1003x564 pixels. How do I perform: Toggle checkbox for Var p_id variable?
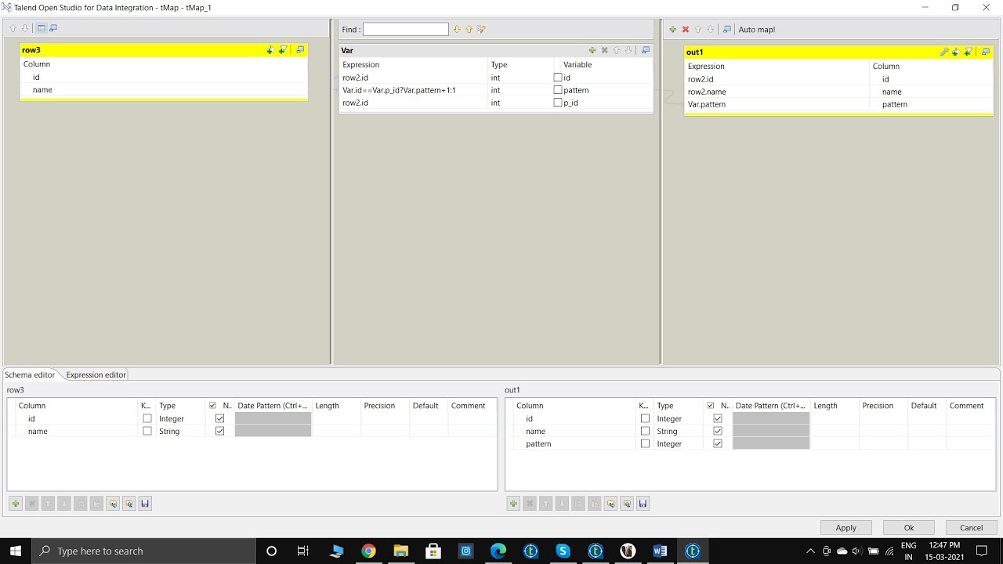click(x=558, y=103)
